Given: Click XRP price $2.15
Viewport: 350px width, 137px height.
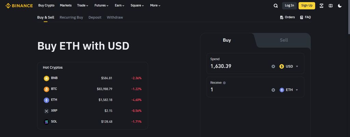Looking at the screenshot, I should pos(108,111).
